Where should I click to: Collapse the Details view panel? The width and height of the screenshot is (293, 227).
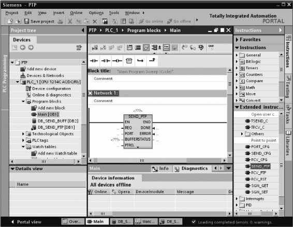[x=12, y=169]
